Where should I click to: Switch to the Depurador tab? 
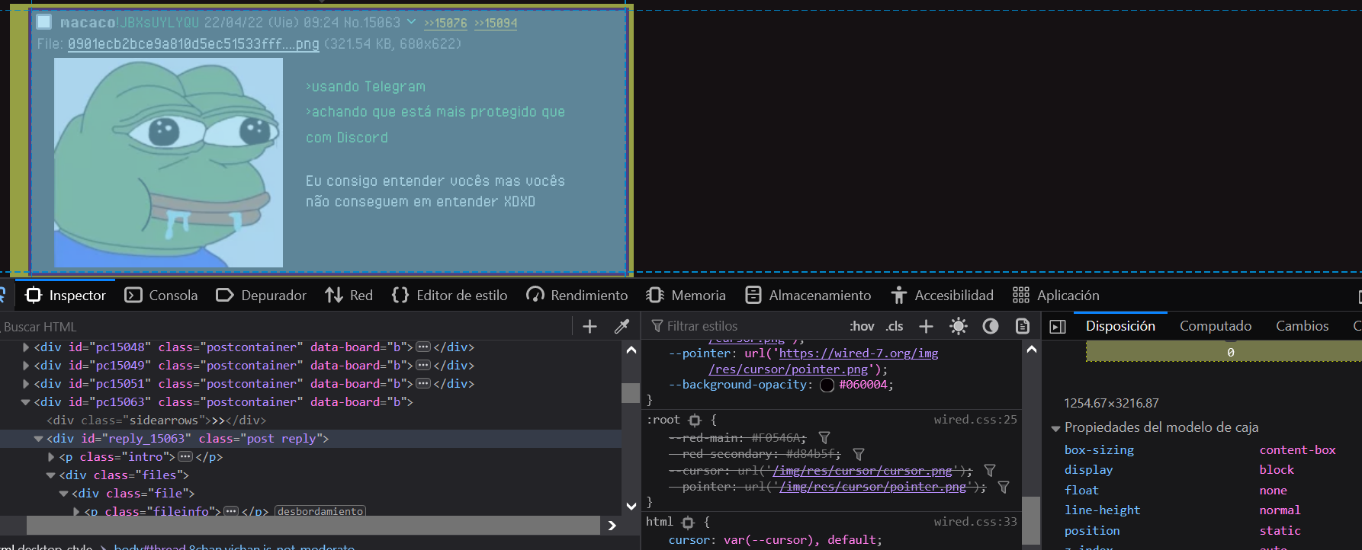click(261, 296)
